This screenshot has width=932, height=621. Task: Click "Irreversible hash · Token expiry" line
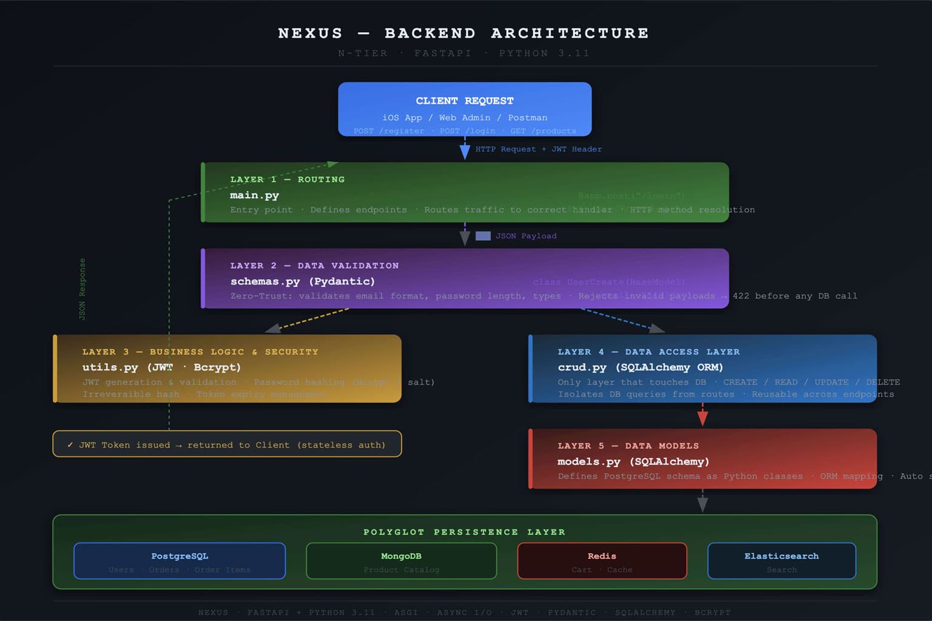coord(204,394)
